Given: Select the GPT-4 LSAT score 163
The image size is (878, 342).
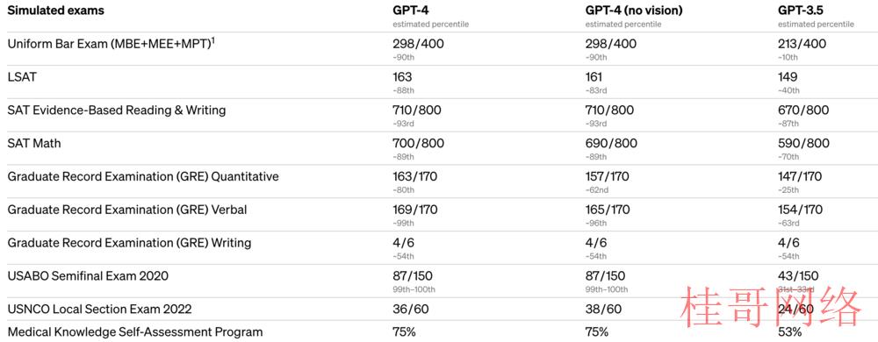Looking at the screenshot, I should point(403,77).
